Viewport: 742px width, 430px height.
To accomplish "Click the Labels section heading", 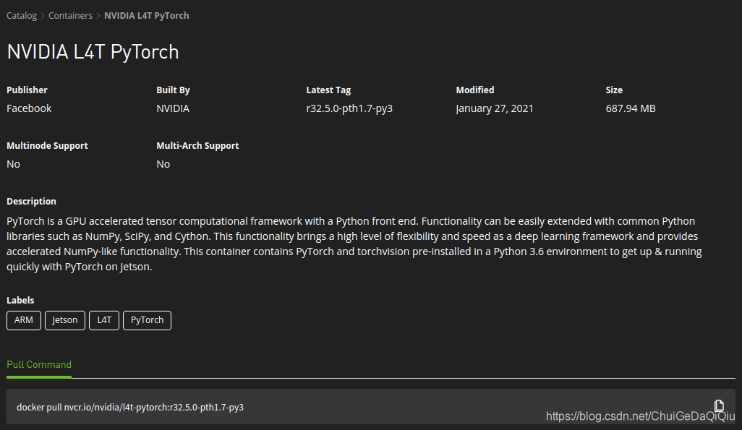I will (x=20, y=300).
